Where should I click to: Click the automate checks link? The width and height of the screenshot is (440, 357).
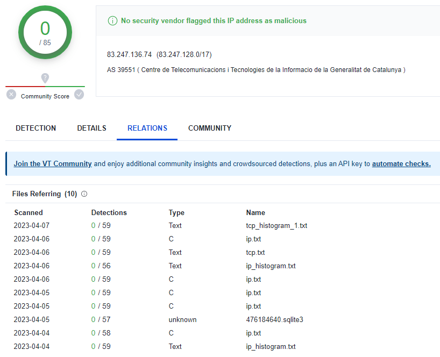coord(401,164)
